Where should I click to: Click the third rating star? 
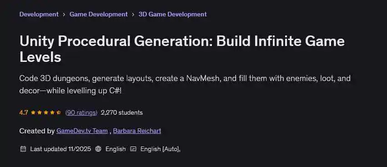[45, 113]
